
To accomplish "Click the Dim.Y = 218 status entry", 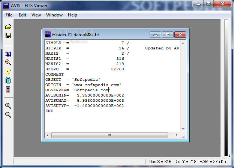I will [185, 162].
